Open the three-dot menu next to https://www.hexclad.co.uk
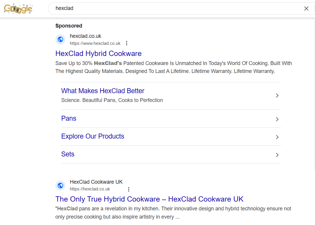Viewport: 315px width, 225px height. pos(127,43)
